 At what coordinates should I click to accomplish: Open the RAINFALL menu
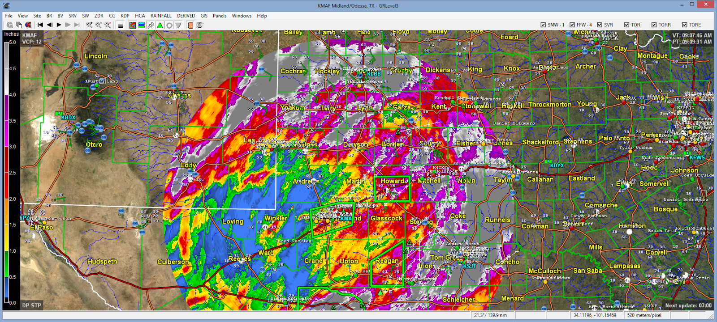(x=161, y=16)
